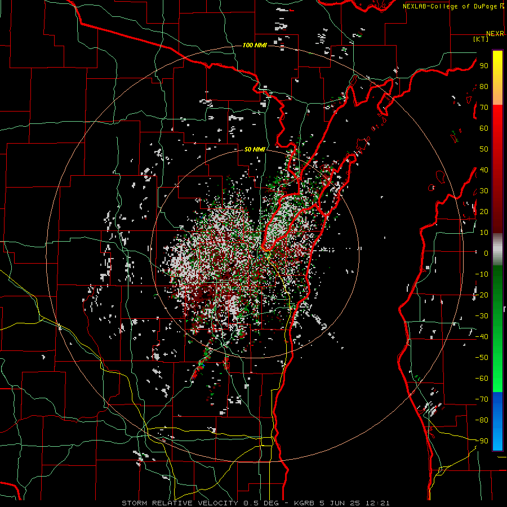Click the NEXR label above the scale
Viewport: 507px width, 507px height.
point(495,34)
